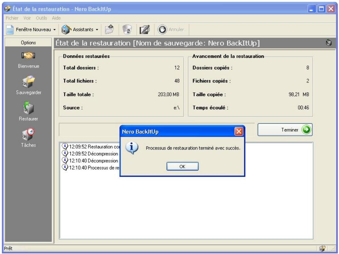This screenshot has height=254, width=339.
Task: Expand the Assistants dropdown arrow
Action: point(97,30)
